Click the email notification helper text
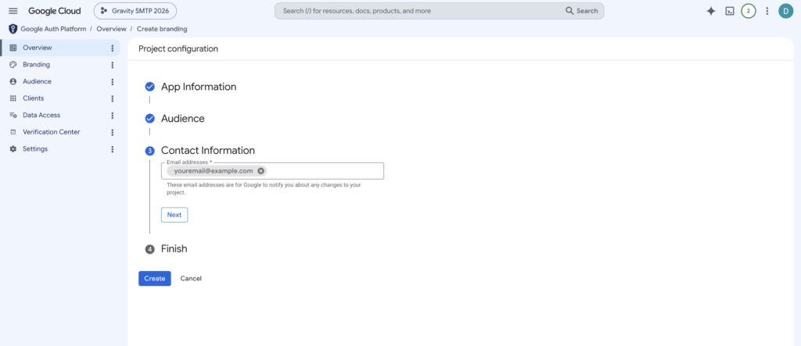Image resolution: width=801 pixels, height=346 pixels. [264, 189]
